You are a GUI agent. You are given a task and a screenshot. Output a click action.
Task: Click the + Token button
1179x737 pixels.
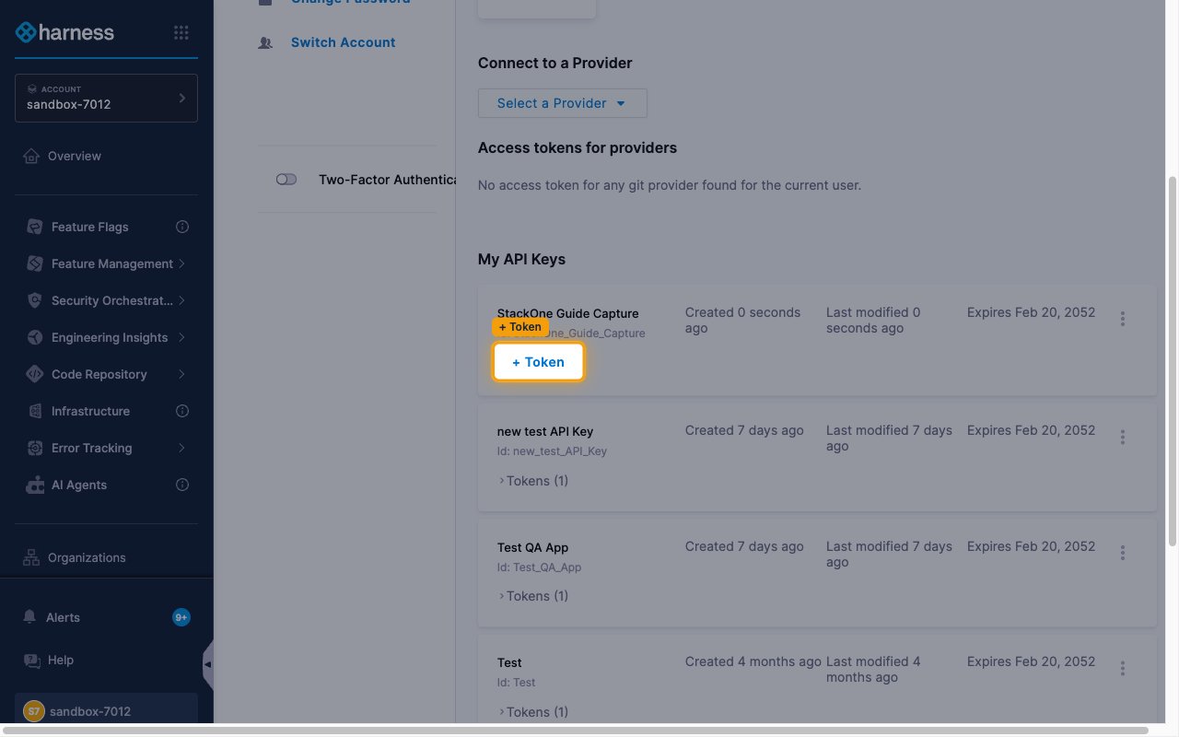[x=539, y=362]
